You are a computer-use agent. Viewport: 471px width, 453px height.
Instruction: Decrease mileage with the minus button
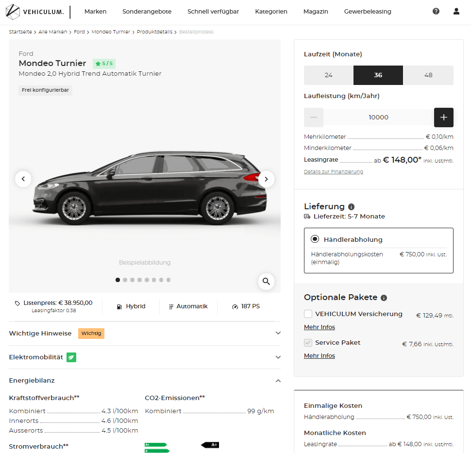tap(314, 117)
